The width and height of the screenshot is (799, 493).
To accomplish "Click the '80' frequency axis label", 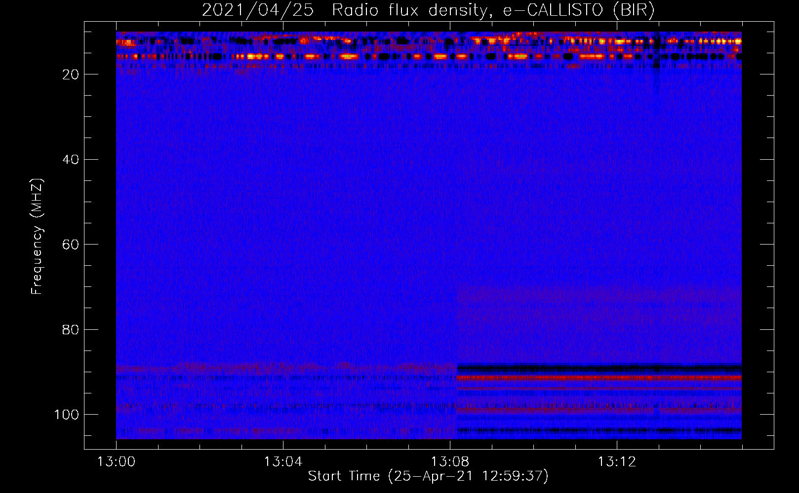I will pos(71,329).
